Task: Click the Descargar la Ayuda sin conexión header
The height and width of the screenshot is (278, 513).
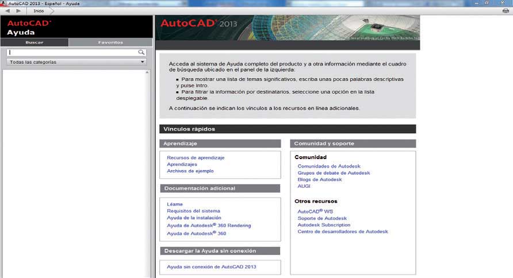Action: coord(220,251)
